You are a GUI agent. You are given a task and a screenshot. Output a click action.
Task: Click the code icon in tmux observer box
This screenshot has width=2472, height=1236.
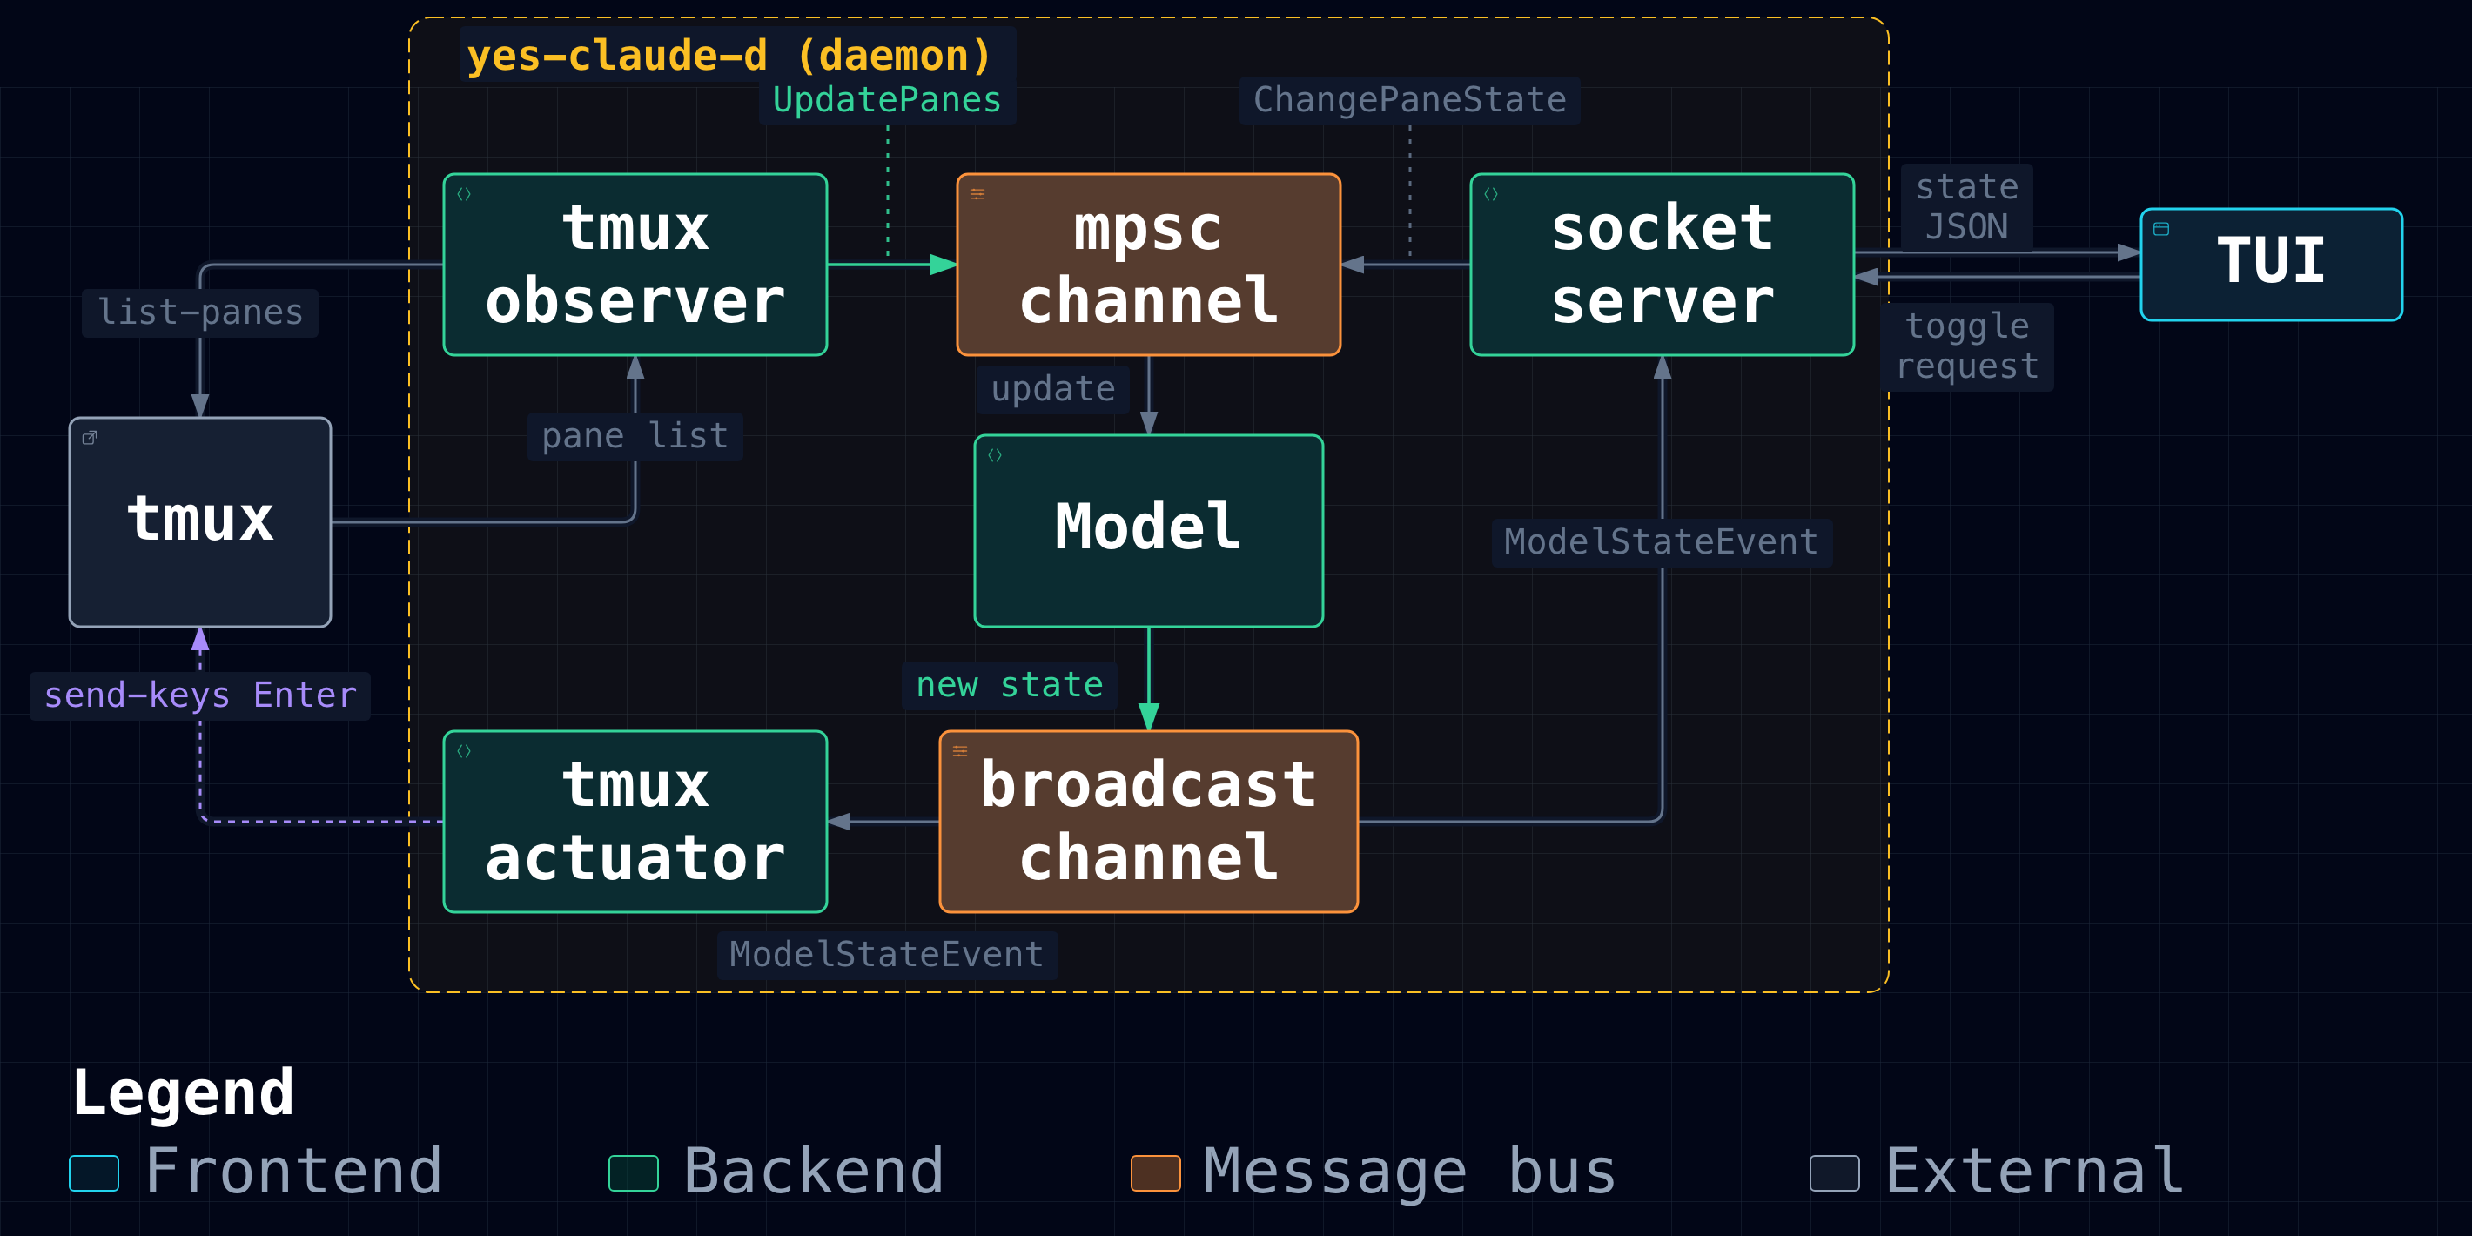click(x=465, y=194)
